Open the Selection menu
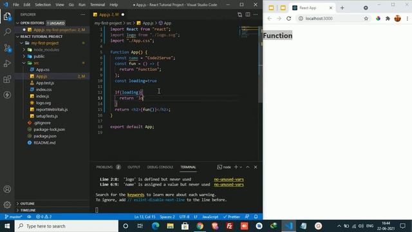 43,5
